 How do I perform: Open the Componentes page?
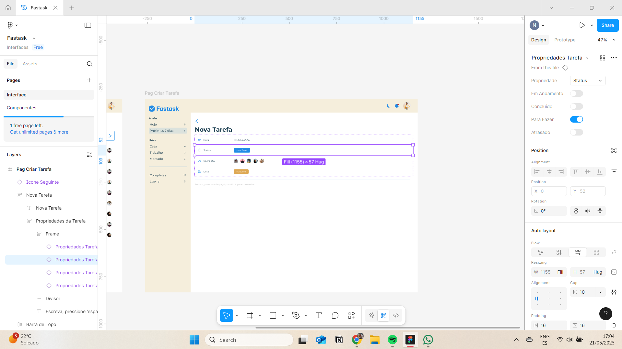pyautogui.click(x=49, y=108)
